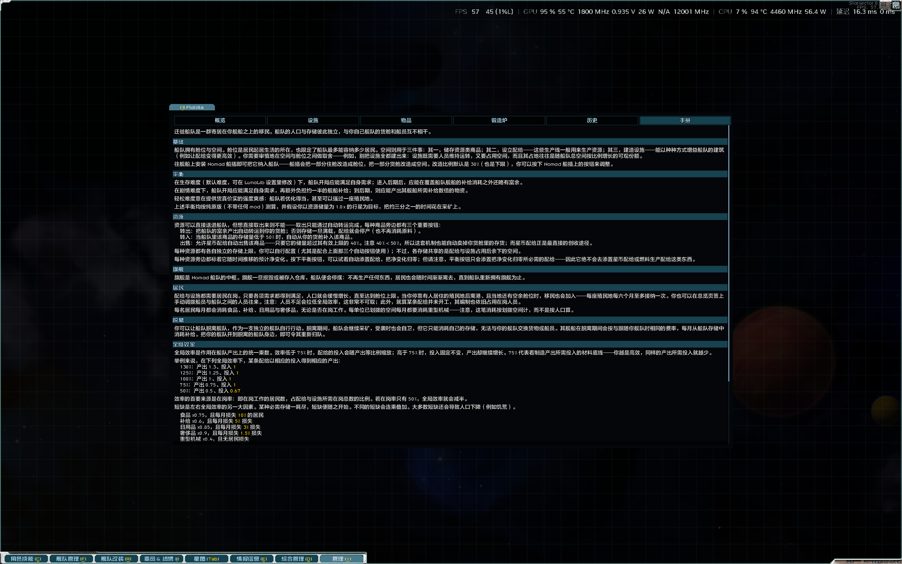Open the 概览 overview tab
Screen dimensions: 902x564
click(x=220, y=121)
